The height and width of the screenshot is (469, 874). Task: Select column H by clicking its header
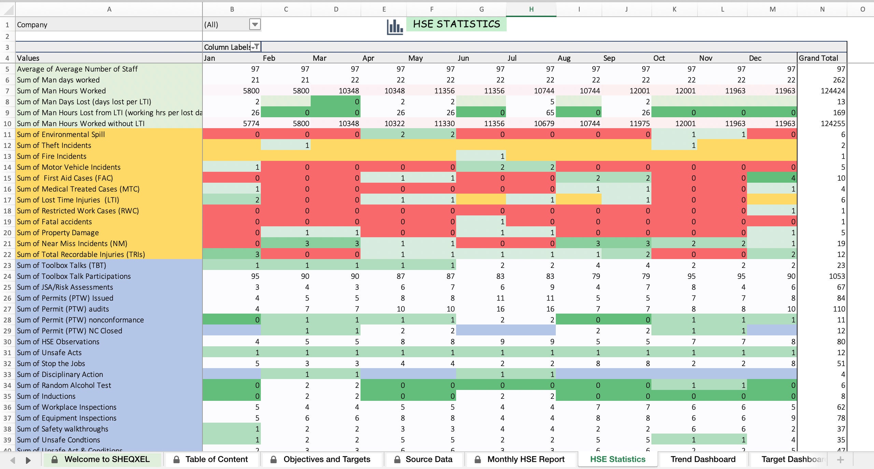(x=531, y=9)
